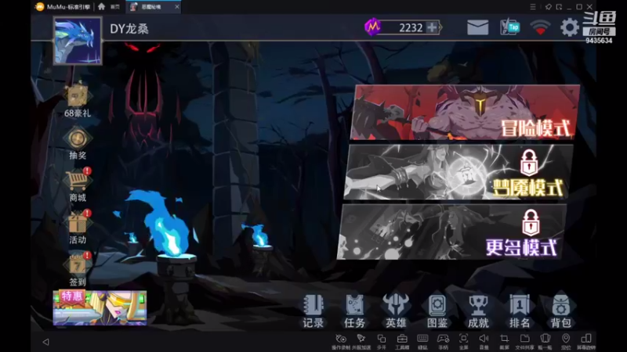627x352 pixels.
Task: Open the 背包 backpack icon
Action: 560,311
